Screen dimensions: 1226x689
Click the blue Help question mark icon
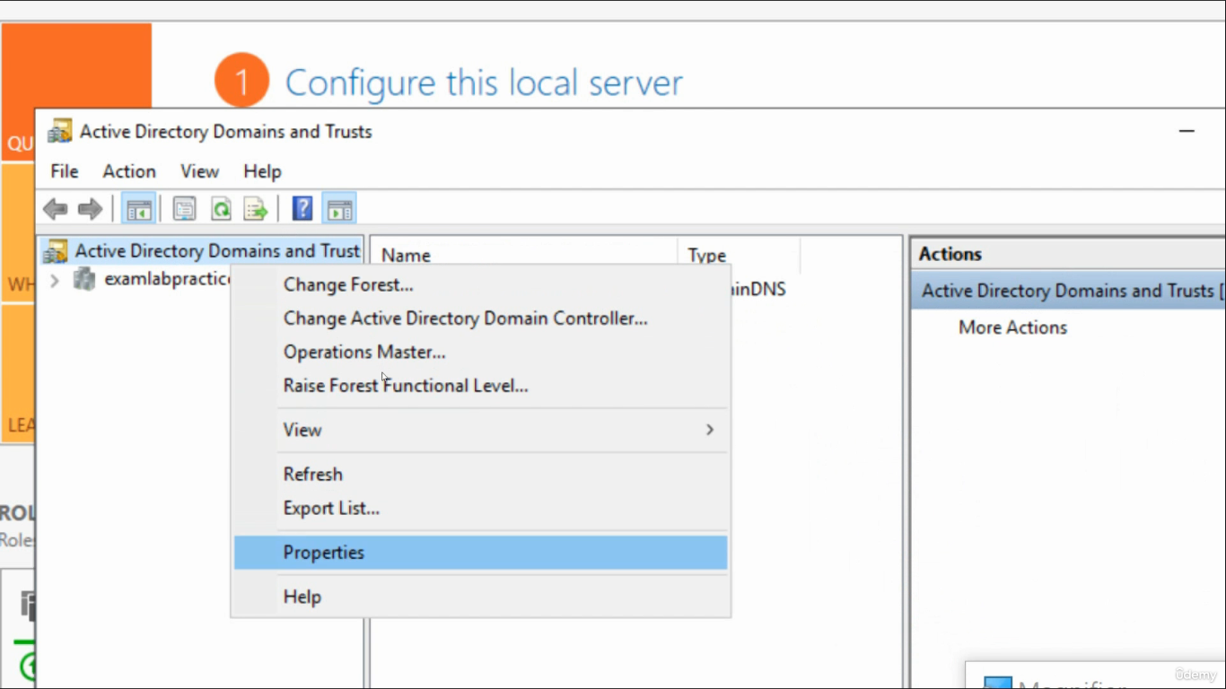[303, 210]
